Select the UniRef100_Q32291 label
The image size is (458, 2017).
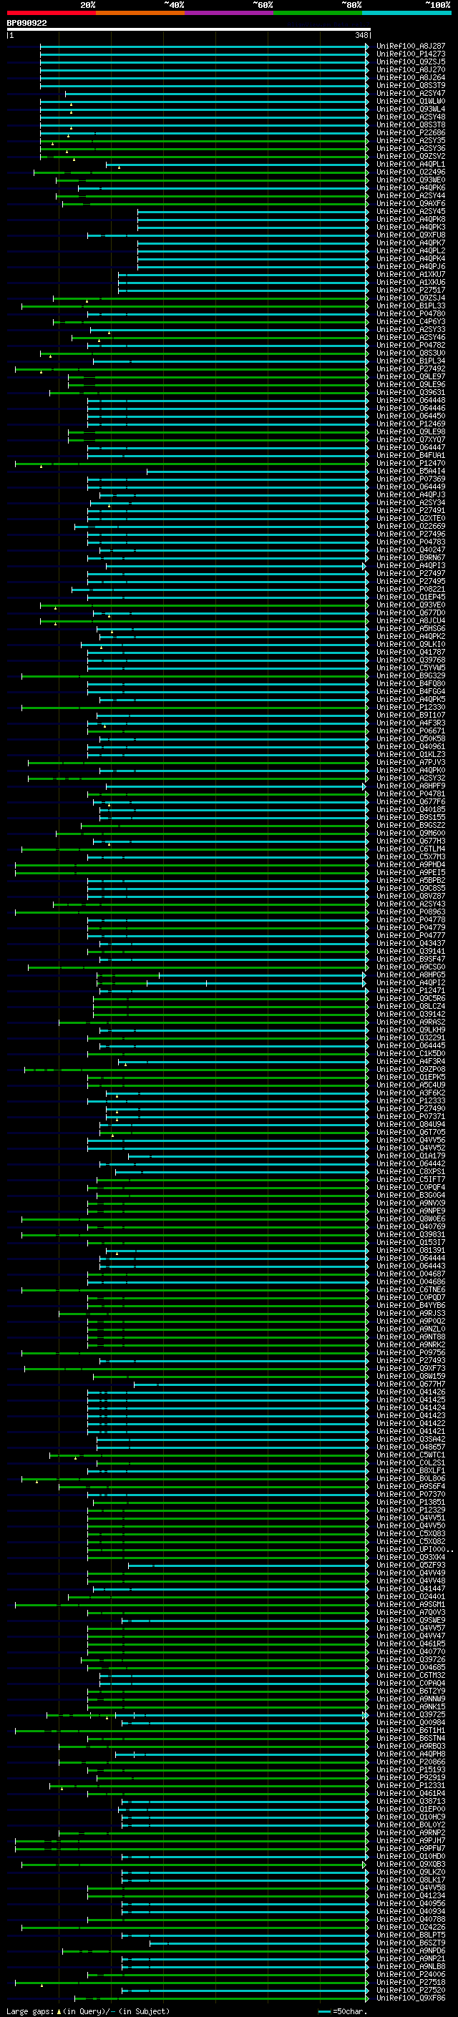coord(411,1037)
